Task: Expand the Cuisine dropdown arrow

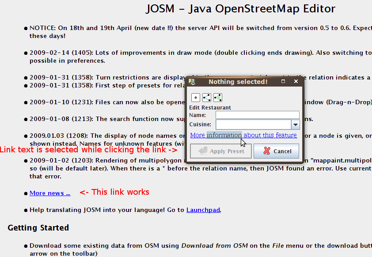Action: tap(296, 125)
